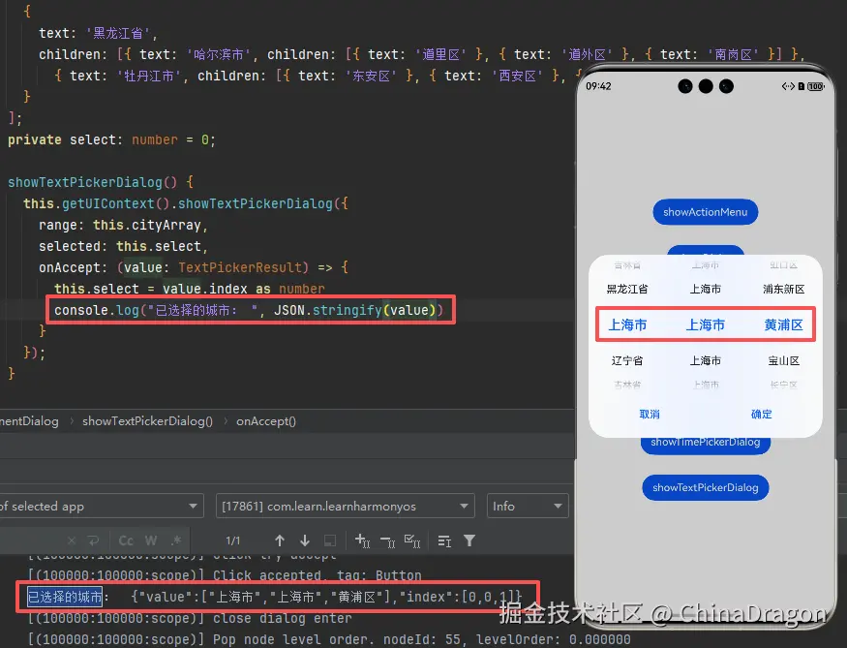This screenshot has height=648, width=847.
Task: Jump to previous search occurrence arrow
Action: 280,540
